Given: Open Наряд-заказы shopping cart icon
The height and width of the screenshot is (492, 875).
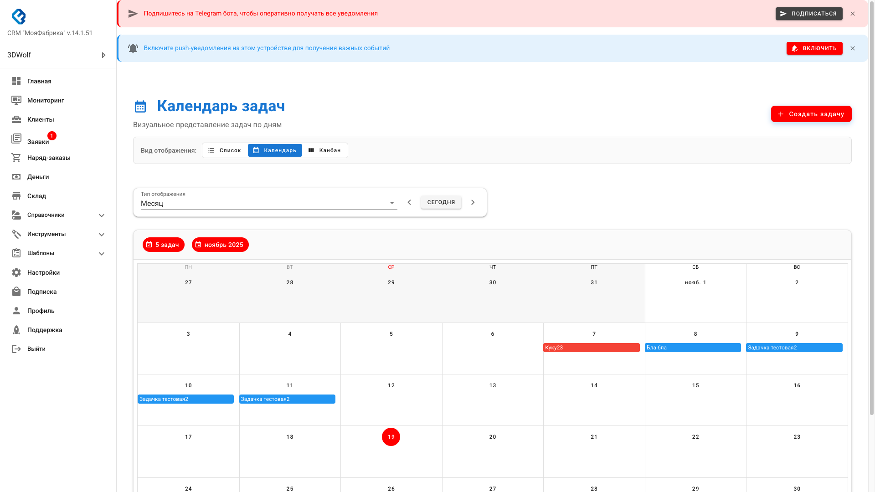Looking at the screenshot, I should click(x=16, y=158).
